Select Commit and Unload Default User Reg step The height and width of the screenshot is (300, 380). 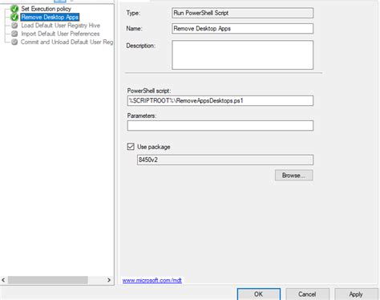(x=67, y=42)
